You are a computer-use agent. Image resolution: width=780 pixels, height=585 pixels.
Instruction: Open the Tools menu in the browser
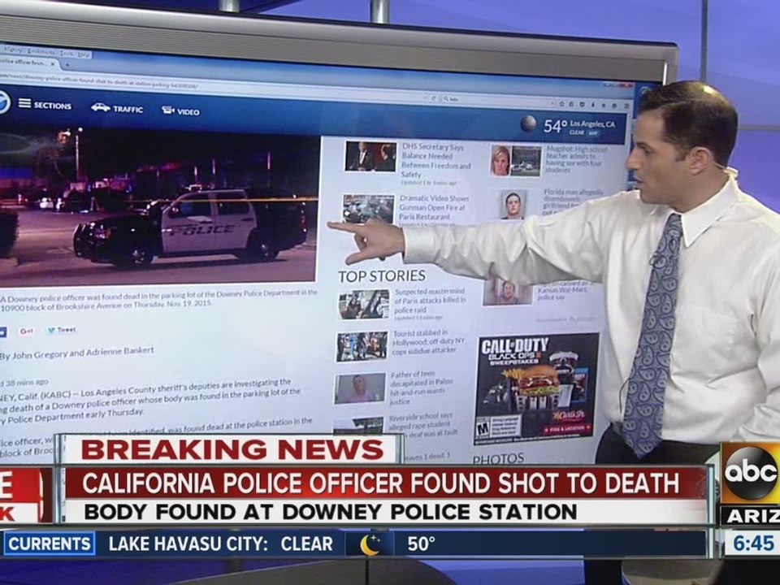66,54
